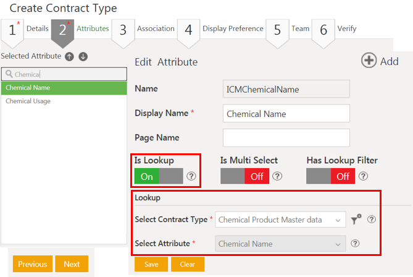Click the attribute search box

pos(64,74)
